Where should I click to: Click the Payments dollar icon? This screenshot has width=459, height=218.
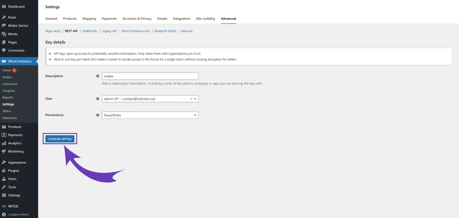pos(4,135)
